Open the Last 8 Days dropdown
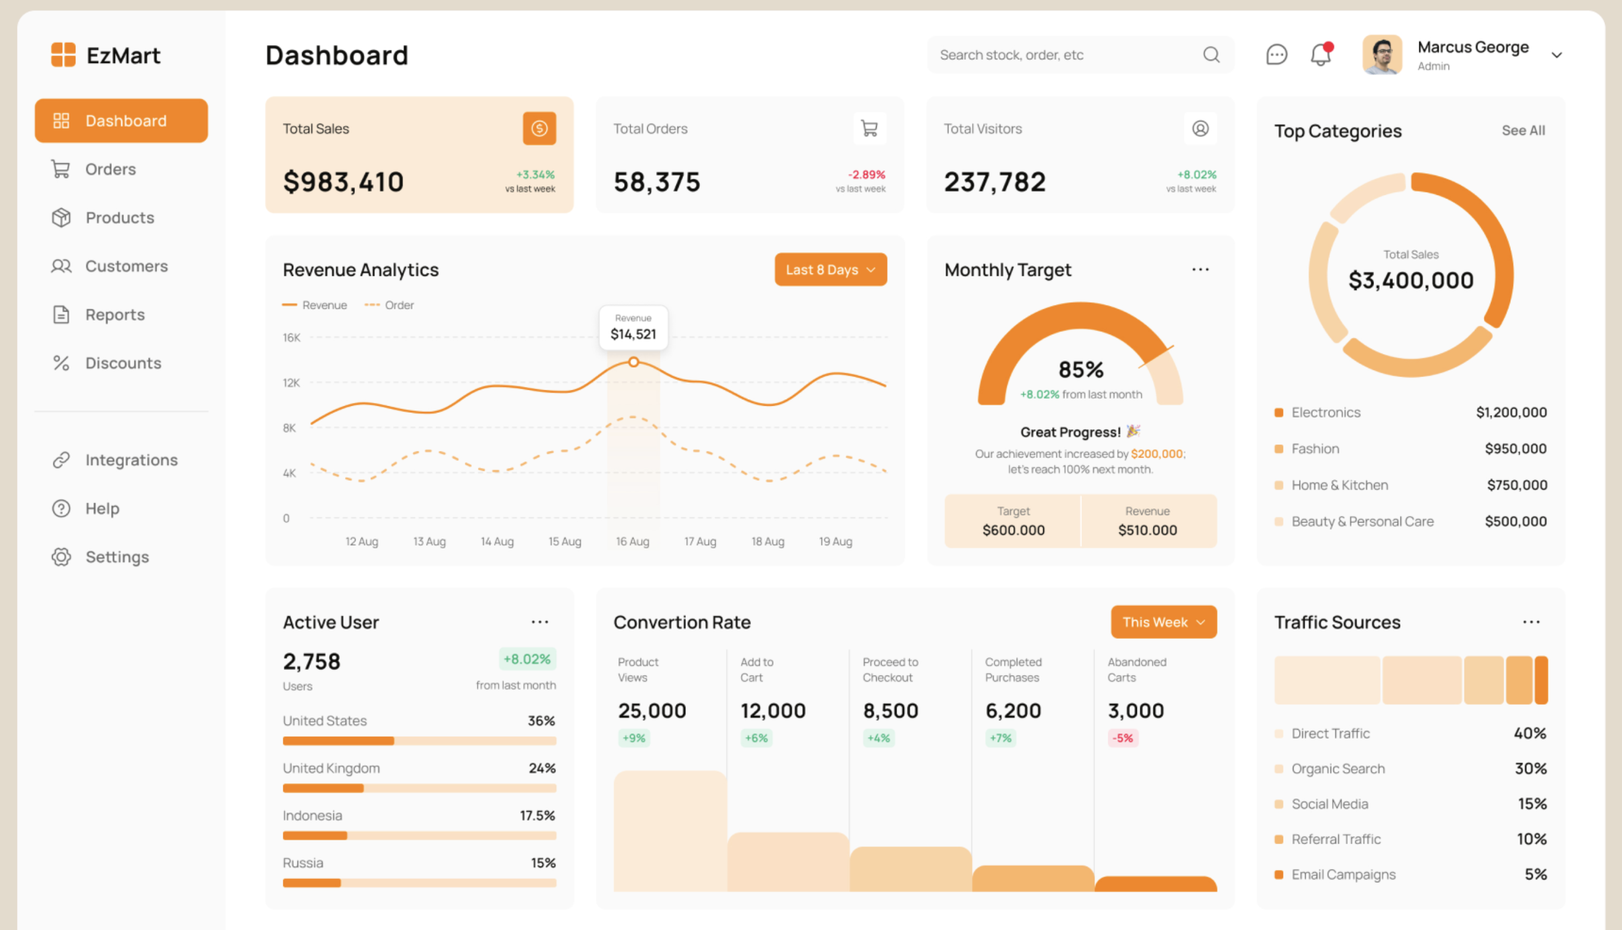 coord(830,269)
